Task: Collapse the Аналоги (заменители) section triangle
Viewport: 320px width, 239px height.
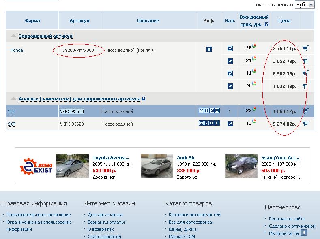Action: click(13, 98)
